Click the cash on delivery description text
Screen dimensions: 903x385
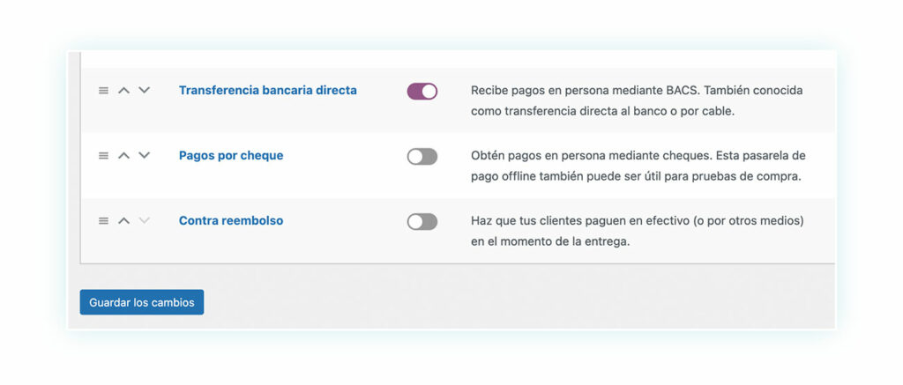(637, 231)
